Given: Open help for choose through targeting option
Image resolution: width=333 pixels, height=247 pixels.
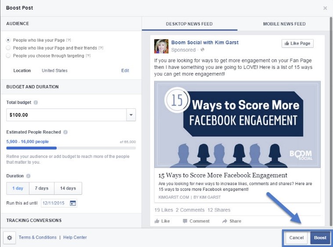Looking at the screenshot, I should [x=88, y=56].
